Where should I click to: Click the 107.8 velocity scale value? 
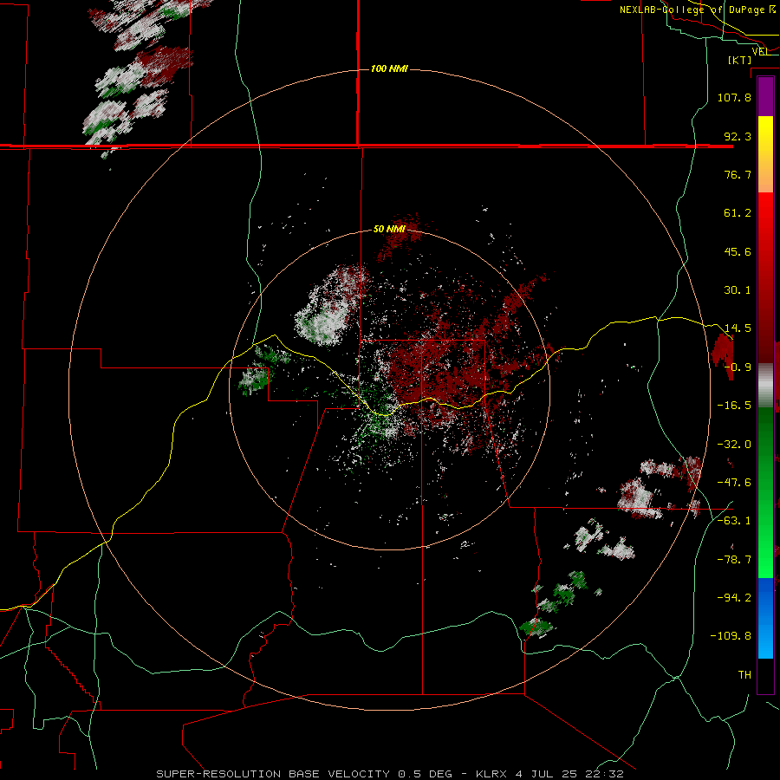click(x=734, y=97)
